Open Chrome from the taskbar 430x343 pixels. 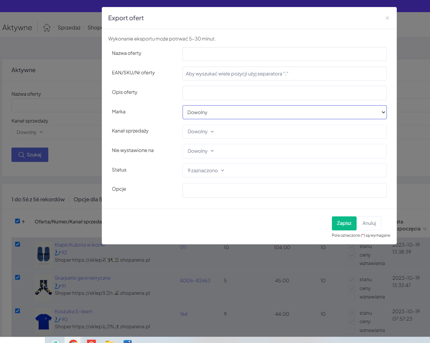pyautogui.click(x=73, y=341)
